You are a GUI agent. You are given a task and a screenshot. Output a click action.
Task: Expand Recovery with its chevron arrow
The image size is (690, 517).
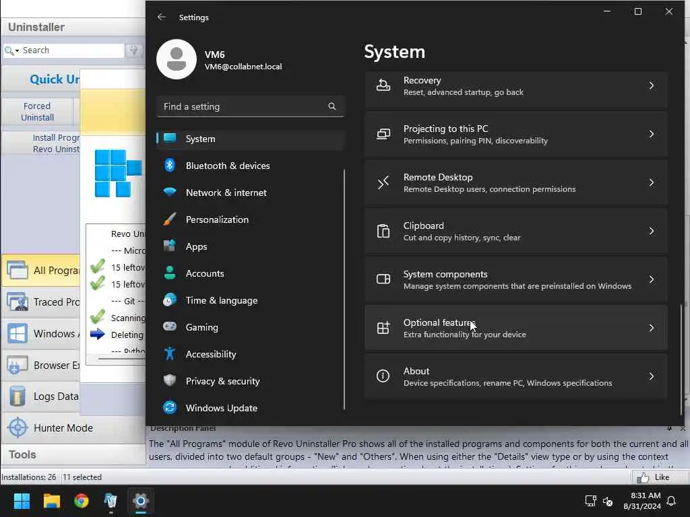click(x=652, y=85)
